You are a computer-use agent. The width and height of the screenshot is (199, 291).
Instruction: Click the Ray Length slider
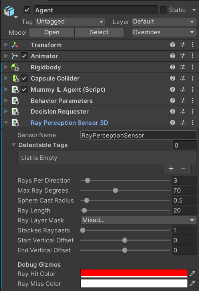point(125,210)
